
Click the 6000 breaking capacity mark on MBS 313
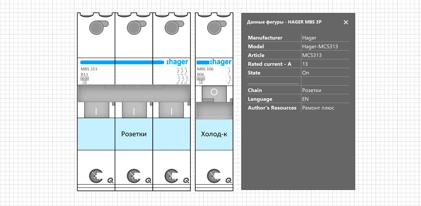tap(85, 78)
